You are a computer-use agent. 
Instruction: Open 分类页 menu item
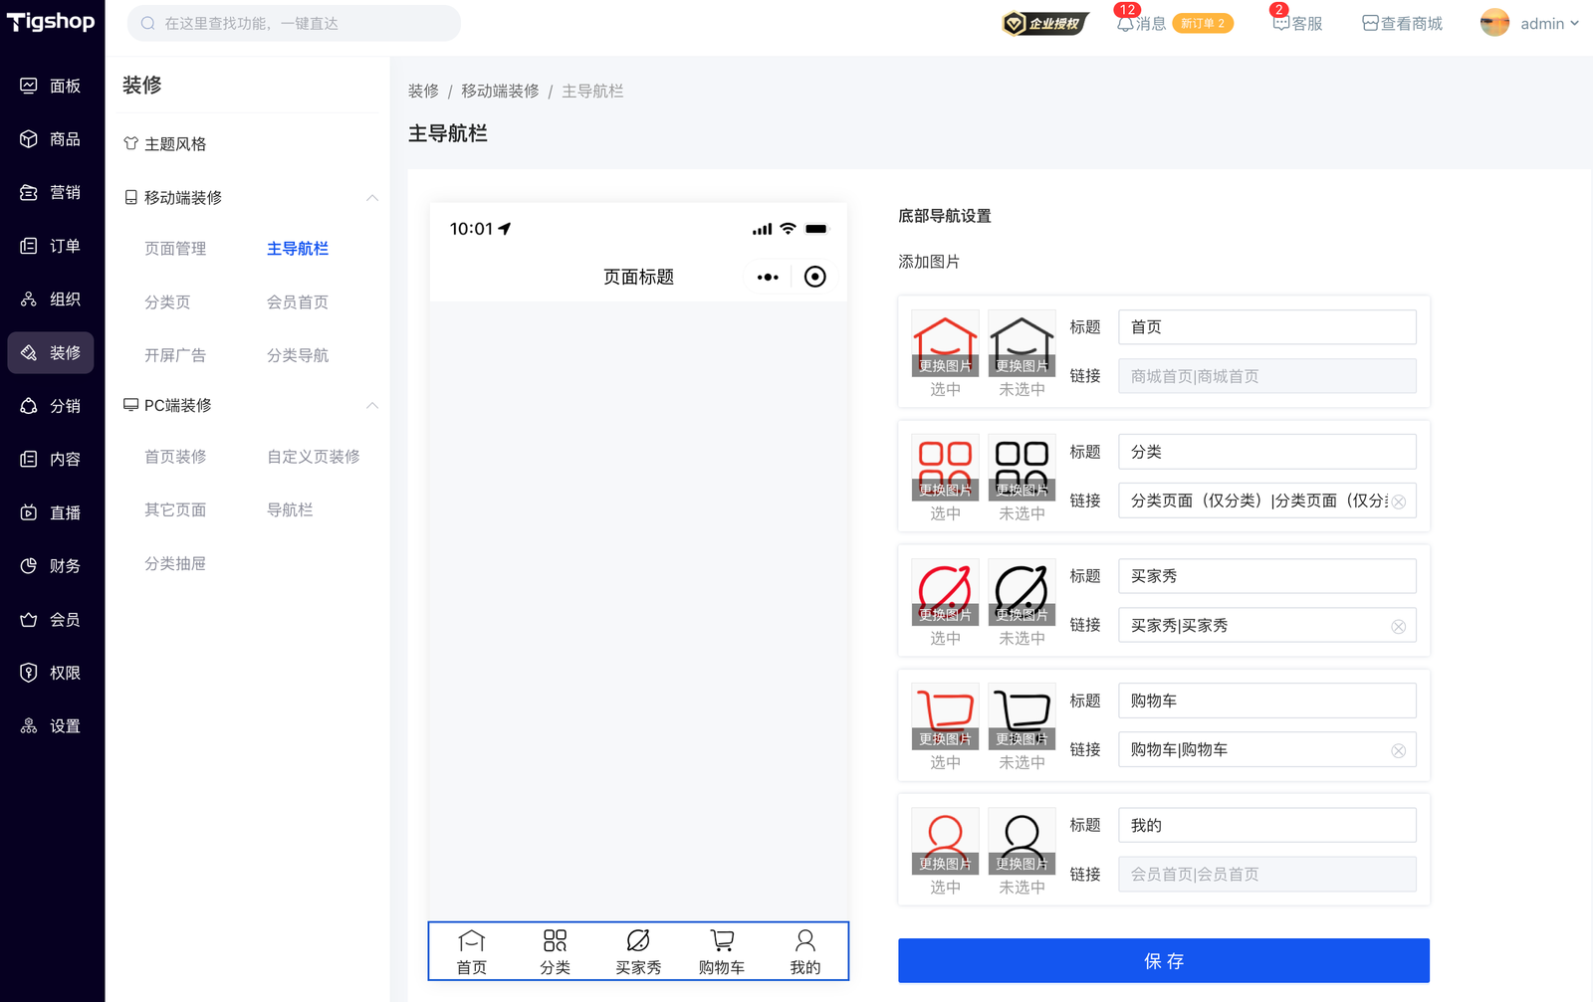point(167,301)
